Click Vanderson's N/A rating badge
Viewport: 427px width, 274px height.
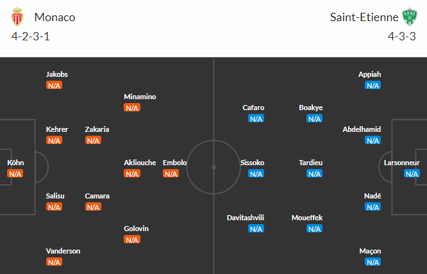pyautogui.click(x=54, y=262)
